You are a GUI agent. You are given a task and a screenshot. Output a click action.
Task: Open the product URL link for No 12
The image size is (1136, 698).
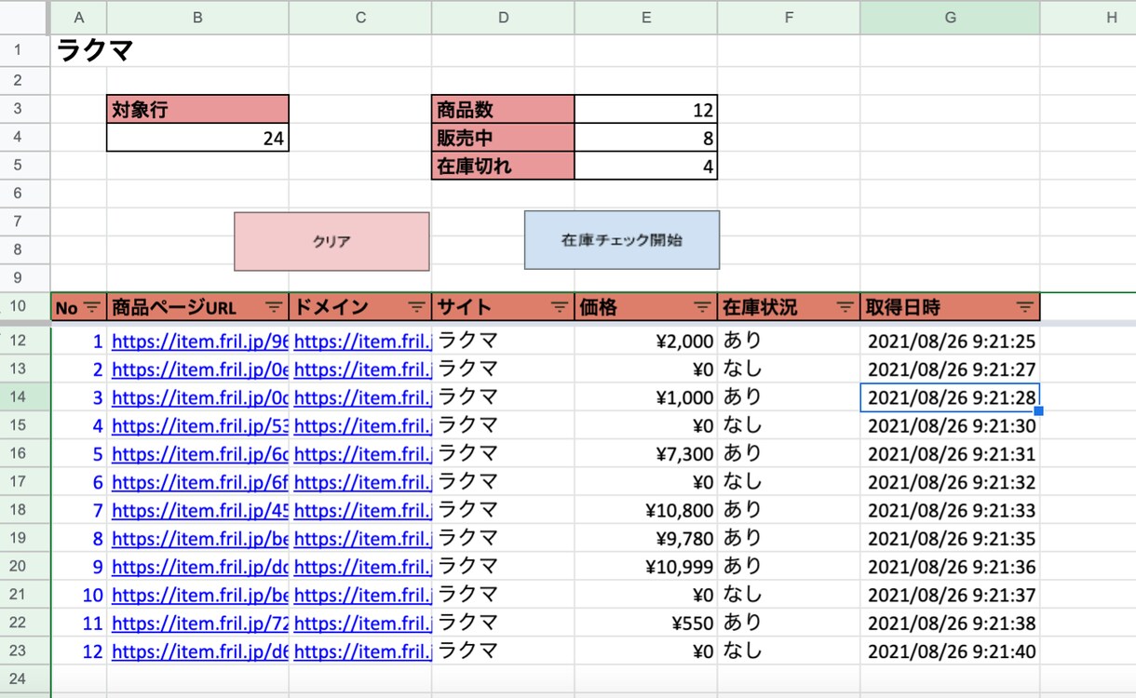click(x=200, y=652)
